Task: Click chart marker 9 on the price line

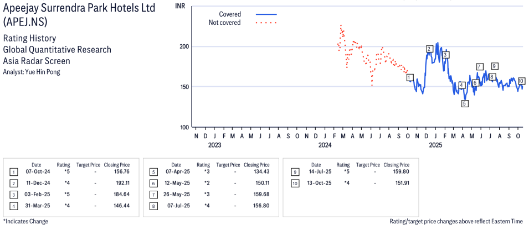Action: [x=495, y=66]
